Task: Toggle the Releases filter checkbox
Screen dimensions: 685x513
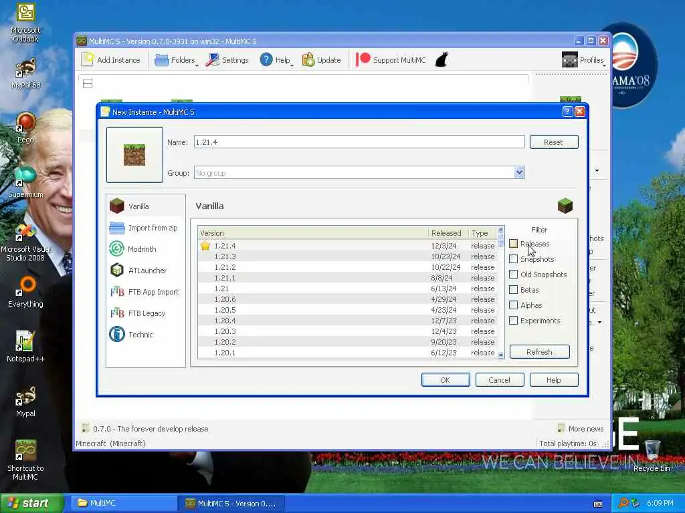Action: (x=513, y=243)
